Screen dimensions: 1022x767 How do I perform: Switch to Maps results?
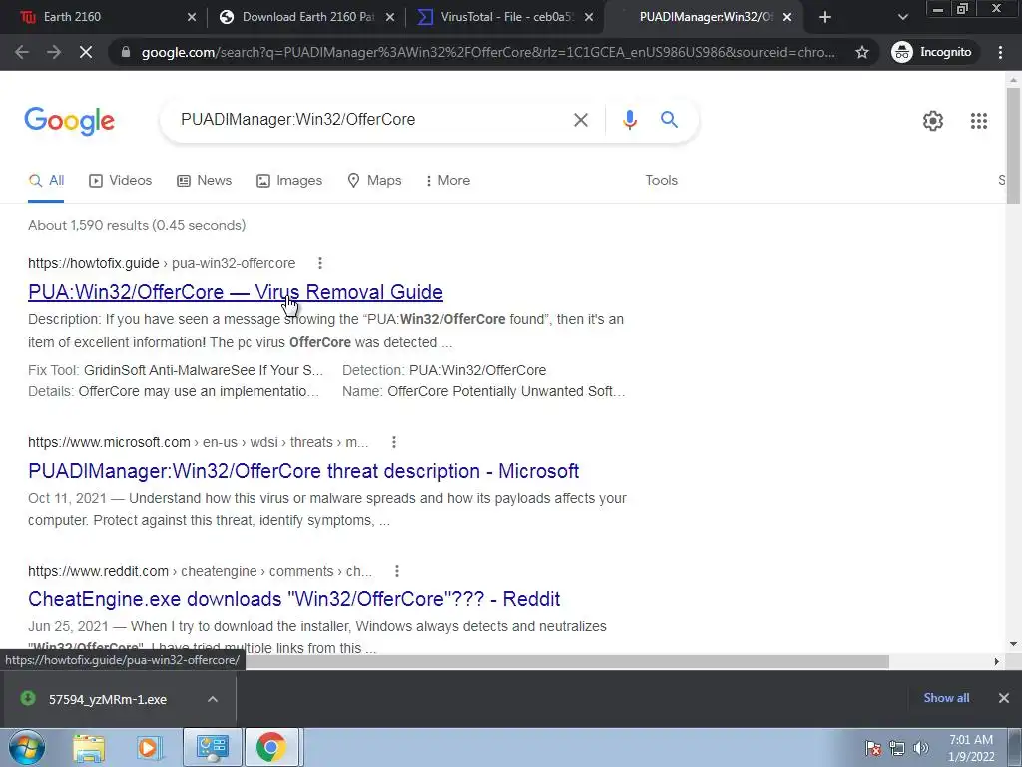point(374,181)
